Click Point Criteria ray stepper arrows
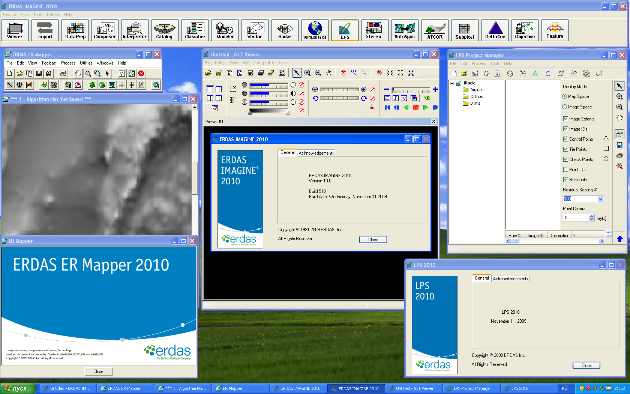The width and height of the screenshot is (630, 394). (x=592, y=218)
